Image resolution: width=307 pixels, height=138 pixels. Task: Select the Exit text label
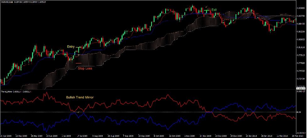214,10
